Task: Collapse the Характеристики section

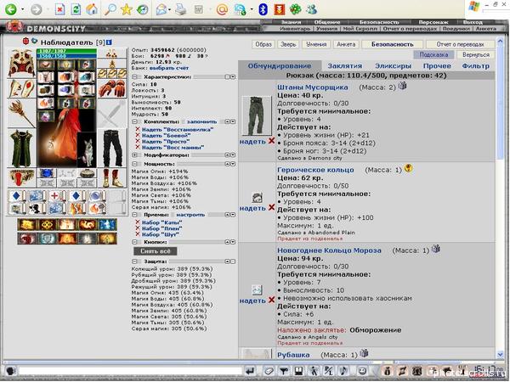Action: 134,77
